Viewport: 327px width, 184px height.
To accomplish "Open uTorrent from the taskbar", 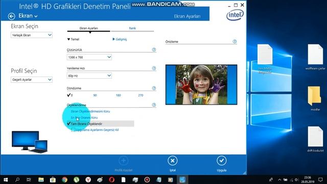I will [x=76, y=179].
